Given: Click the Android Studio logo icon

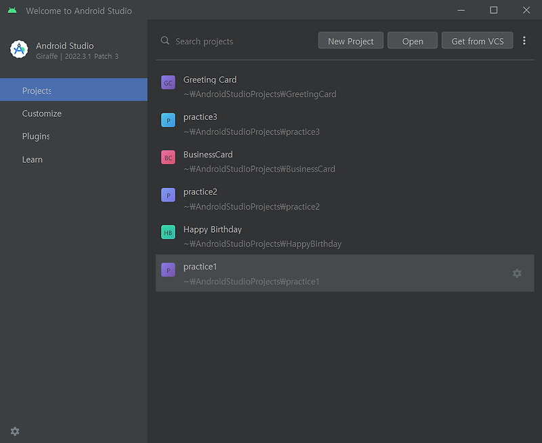Looking at the screenshot, I should [19, 50].
